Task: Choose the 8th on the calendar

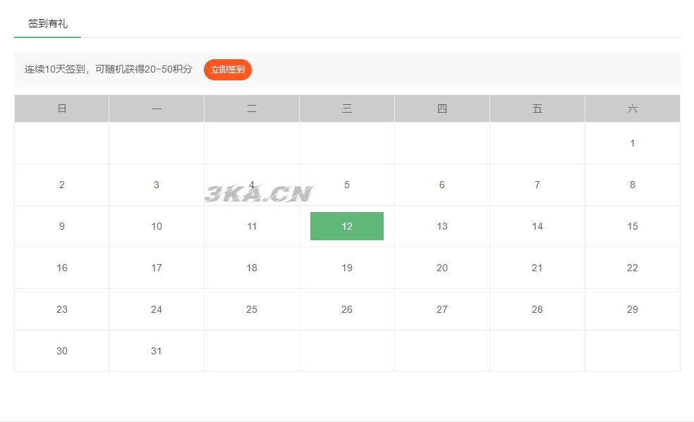Action: point(632,185)
